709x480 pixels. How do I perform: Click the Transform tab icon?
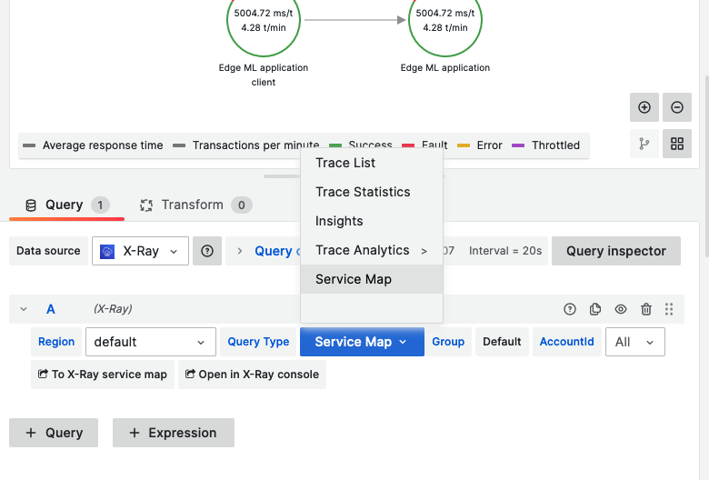point(146,205)
